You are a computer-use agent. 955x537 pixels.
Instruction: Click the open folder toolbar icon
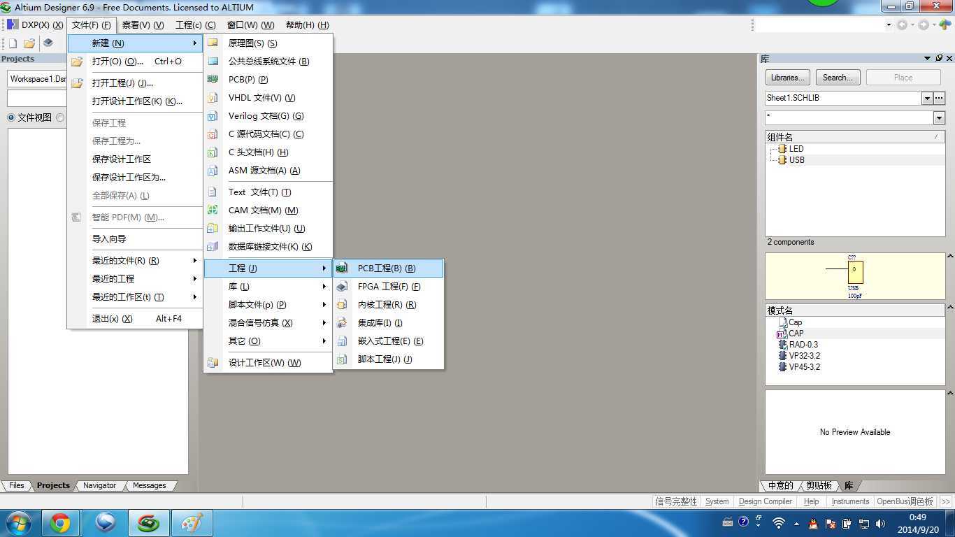pos(29,43)
